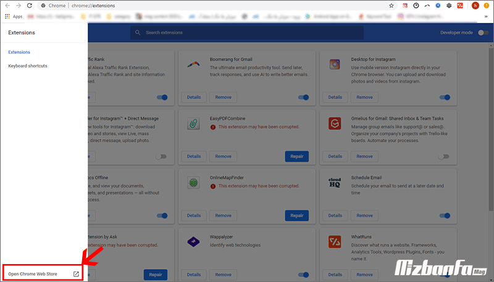
Task: Remove Boomerang for Gmail extension
Action: point(223,97)
